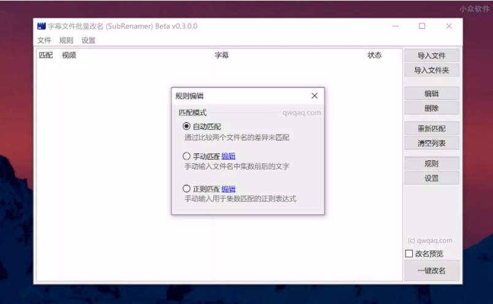Click the 手动输入用于集数匹配的正则表达式 description

click(240, 199)
